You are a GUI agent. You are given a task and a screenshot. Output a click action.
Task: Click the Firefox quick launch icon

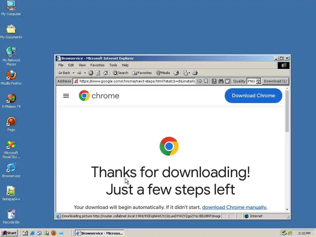point(54,233)
